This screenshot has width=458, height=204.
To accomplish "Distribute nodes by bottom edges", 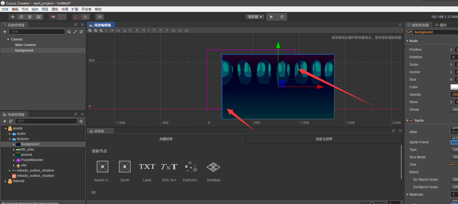I will (167, 30).
